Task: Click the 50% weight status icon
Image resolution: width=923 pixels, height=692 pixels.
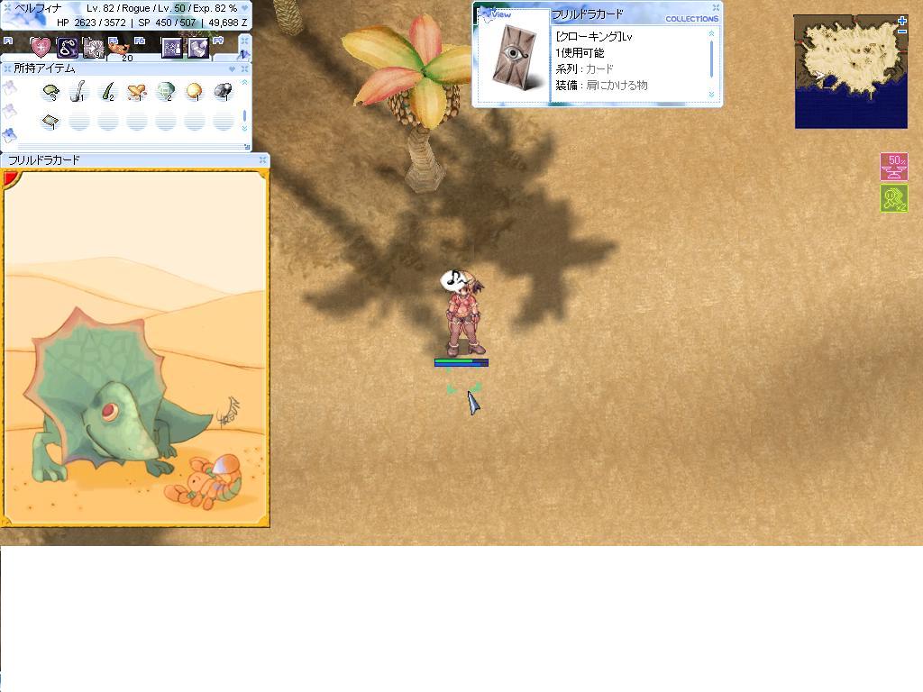Action: tap(893, 167)
